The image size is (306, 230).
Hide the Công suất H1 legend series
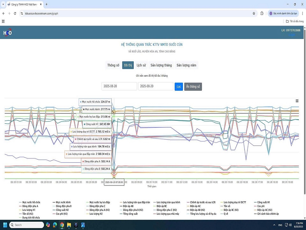[264, 203]
